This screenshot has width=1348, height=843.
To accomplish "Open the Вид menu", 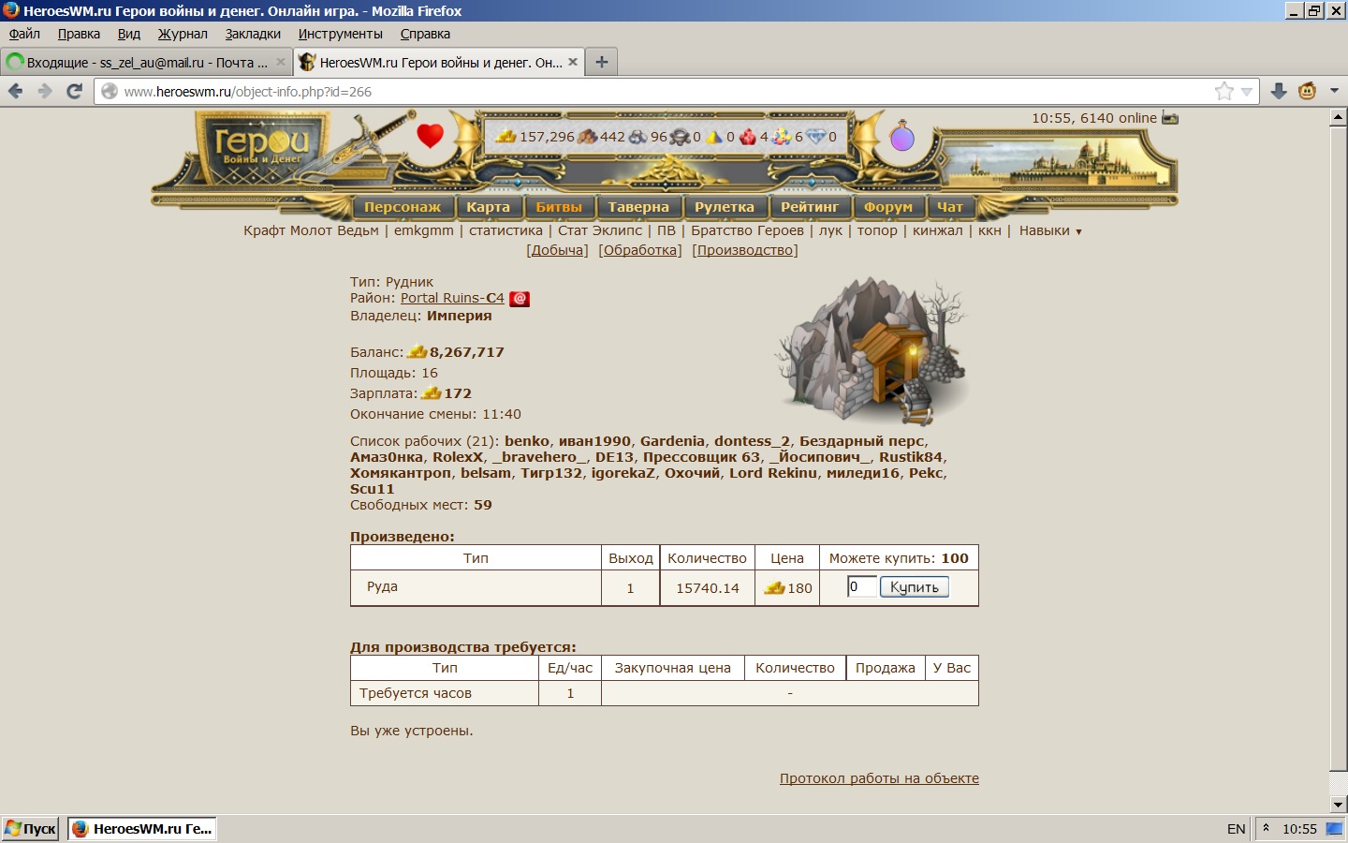I will click(129, 34).
